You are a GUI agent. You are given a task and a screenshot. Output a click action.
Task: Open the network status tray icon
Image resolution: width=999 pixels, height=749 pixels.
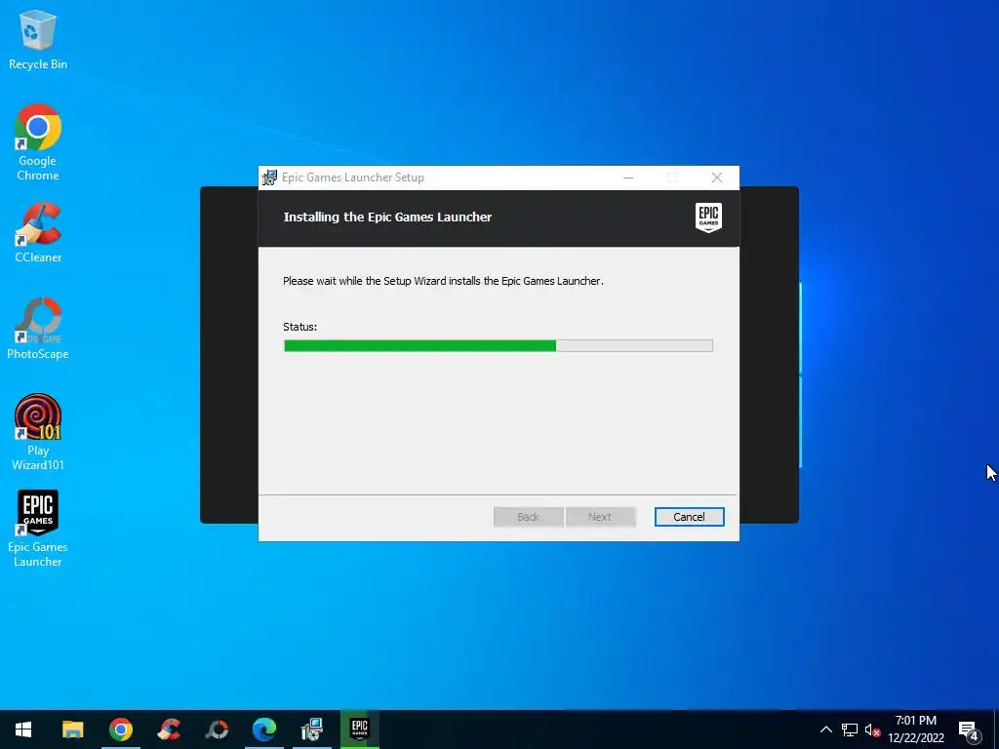point(850,729)
